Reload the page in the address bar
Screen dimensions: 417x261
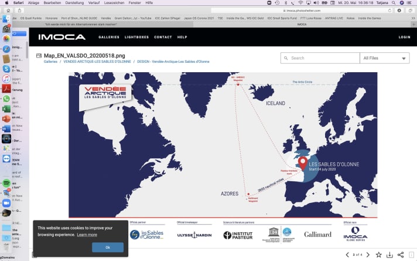point(389,11)
